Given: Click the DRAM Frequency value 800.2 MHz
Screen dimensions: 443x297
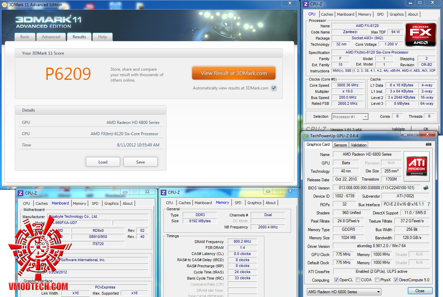Looking at the screenshot, I should tap(243, 242).
